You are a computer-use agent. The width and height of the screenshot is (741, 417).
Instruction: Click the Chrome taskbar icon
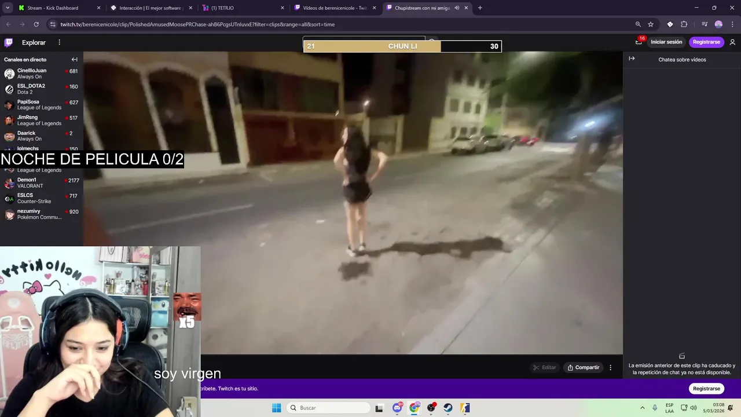tap(414, 408)
